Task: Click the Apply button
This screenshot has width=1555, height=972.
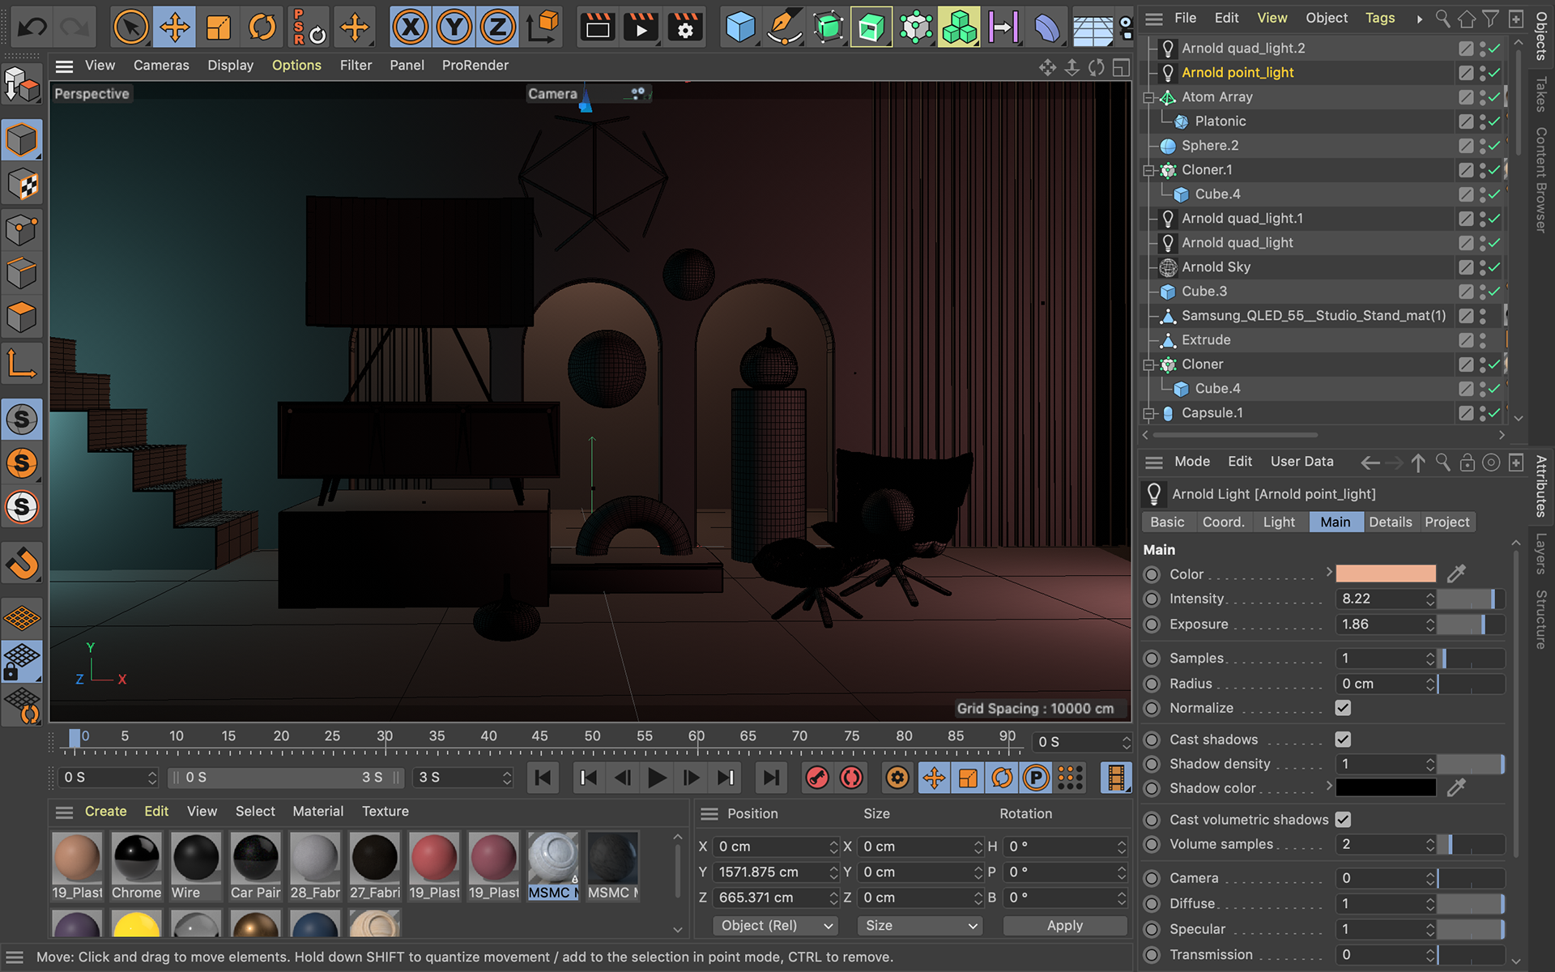Action: click(x=1064, y=926)
